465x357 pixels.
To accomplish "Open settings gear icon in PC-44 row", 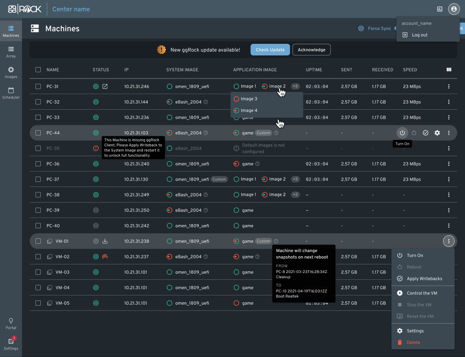I will (x=437, y=133).
